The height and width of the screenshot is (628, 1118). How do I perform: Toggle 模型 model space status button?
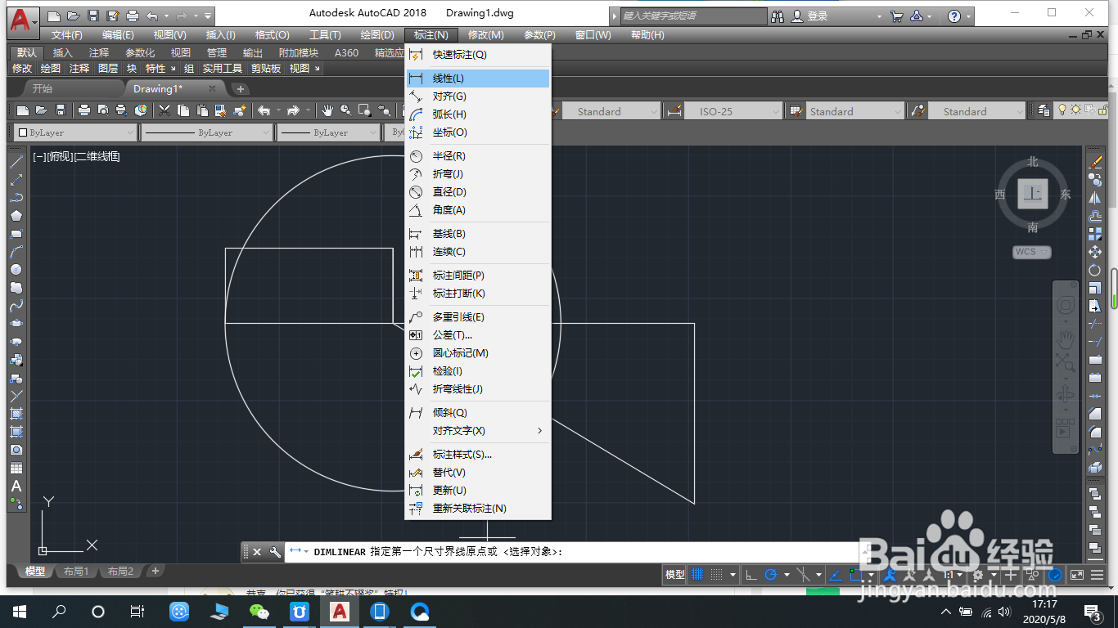click(x=675, y=575)
